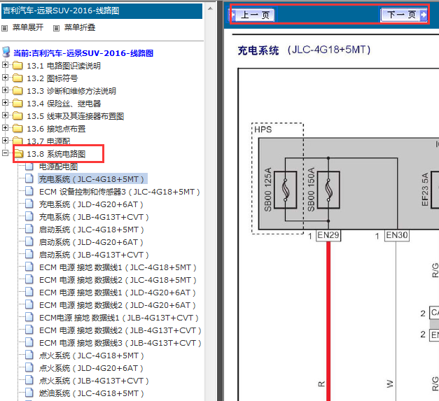
Task: Open ECM 设备控制和传感器3 (JLC-4G18+5MT)
Action: click(120, 192)
